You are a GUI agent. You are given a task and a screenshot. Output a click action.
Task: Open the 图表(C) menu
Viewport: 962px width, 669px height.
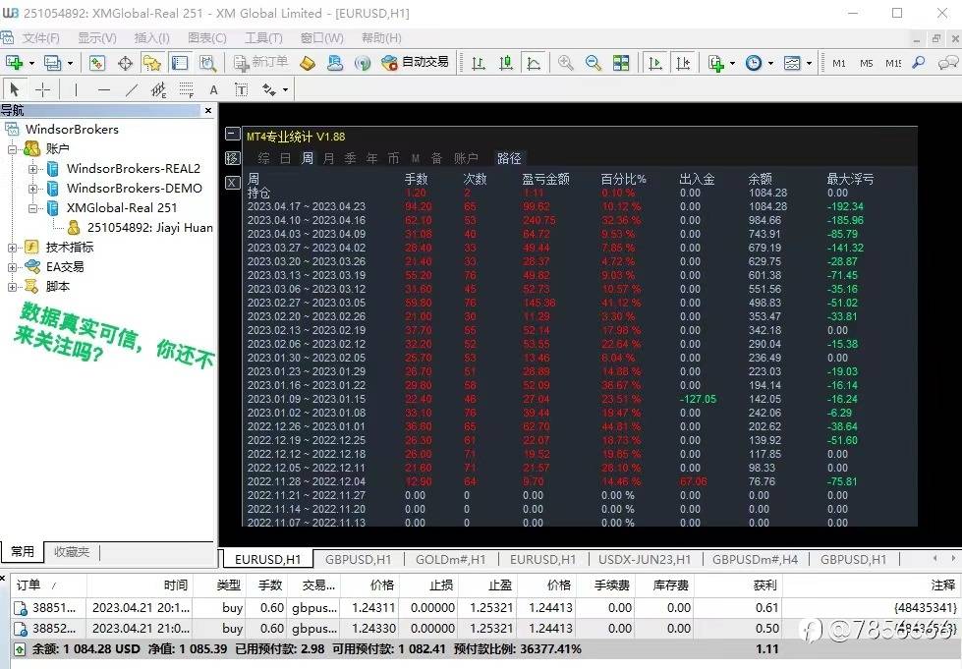tap(207, 38)
